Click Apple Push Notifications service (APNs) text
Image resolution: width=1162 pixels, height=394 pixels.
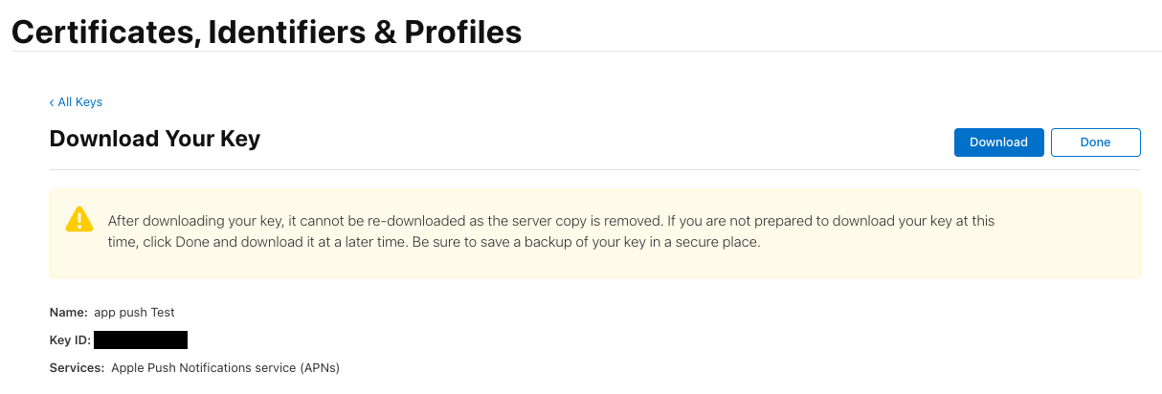(226, 367)
